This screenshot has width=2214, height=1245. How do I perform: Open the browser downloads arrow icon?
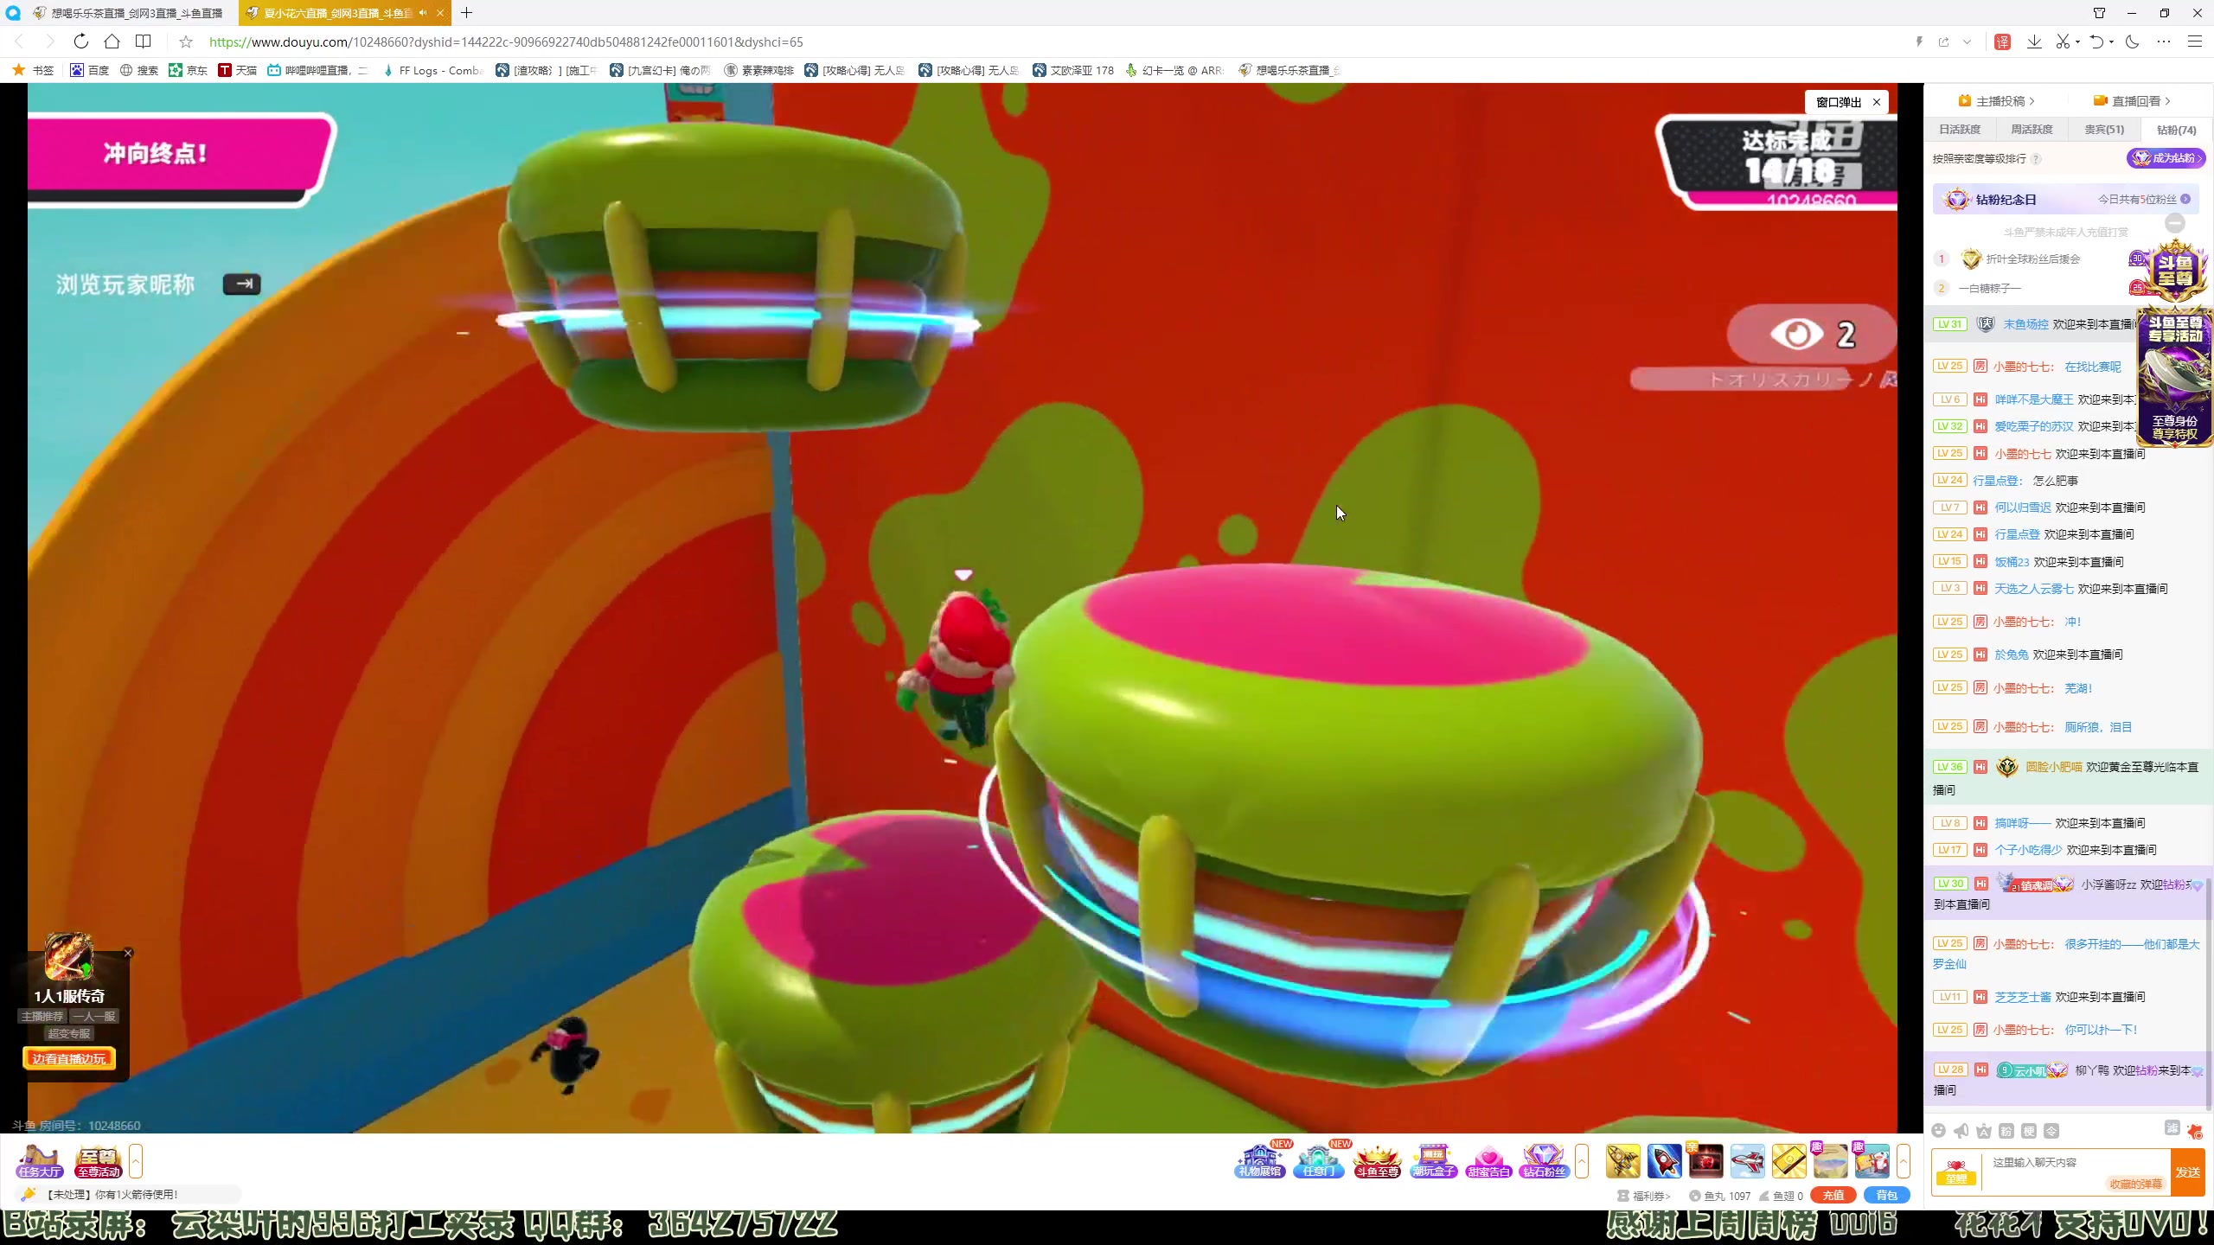click(2034, 41)
